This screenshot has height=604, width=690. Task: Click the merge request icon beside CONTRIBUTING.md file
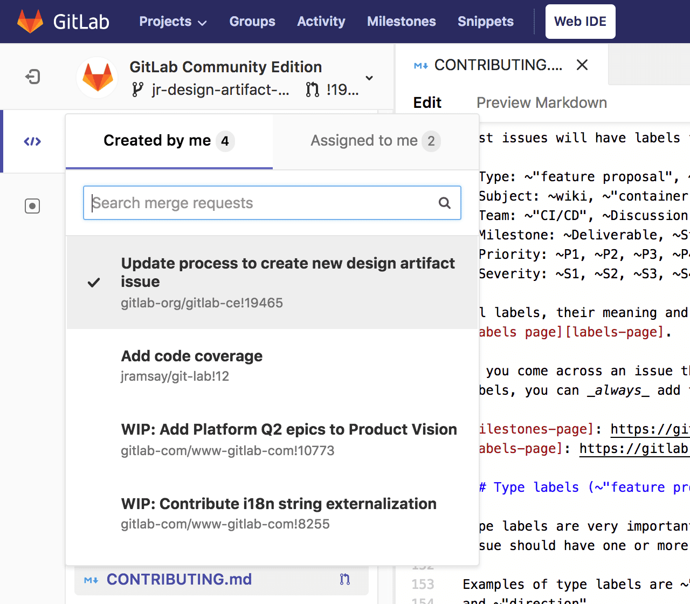pyautogui.click(x=345, y=579)
